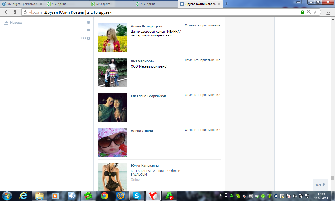The height and width of the screenshot is (201, 335).
Task: Open ICQ green flower in the taskbar
Action: coord(88,196)
